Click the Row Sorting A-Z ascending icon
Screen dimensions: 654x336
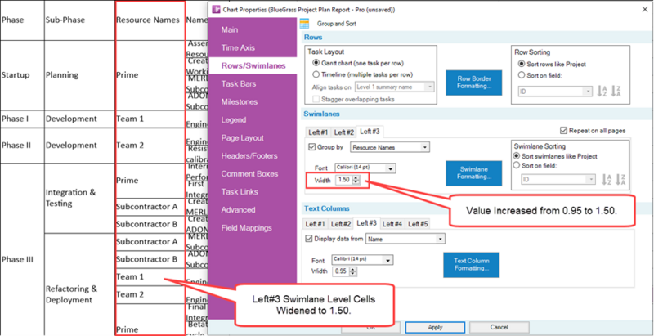602,91
